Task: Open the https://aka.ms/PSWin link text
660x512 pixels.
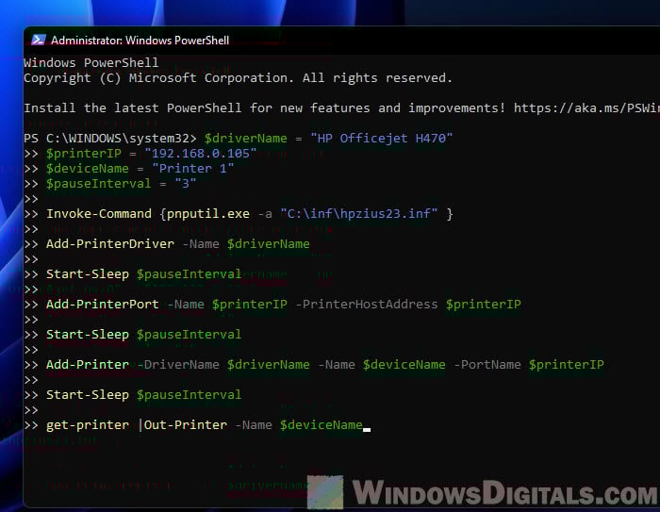Action: click(x=586, y=108)
